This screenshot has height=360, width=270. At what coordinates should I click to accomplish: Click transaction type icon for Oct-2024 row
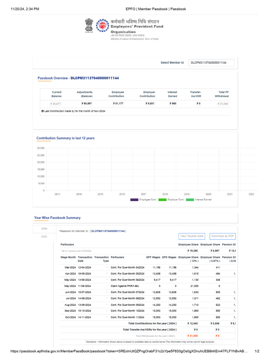pos(107,317)
